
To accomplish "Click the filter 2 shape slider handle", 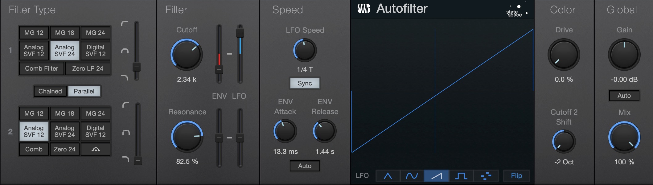I will tap(138, 160).
